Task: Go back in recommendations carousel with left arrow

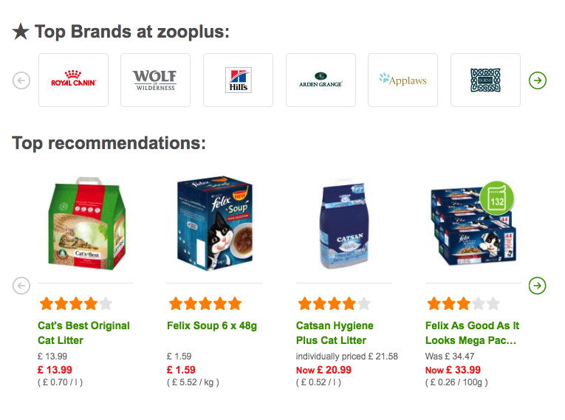Action: (21, 285)
